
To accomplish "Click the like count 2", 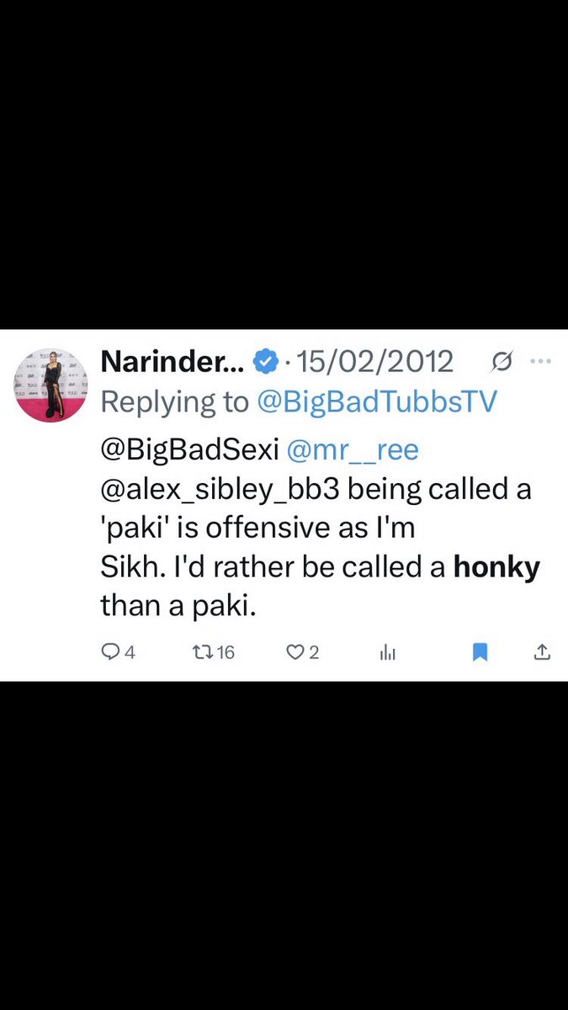I will (314, 652).
